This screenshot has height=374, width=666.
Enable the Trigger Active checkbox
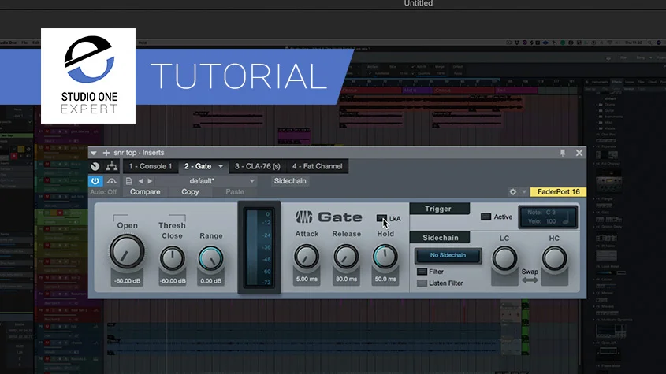[486, 217]
